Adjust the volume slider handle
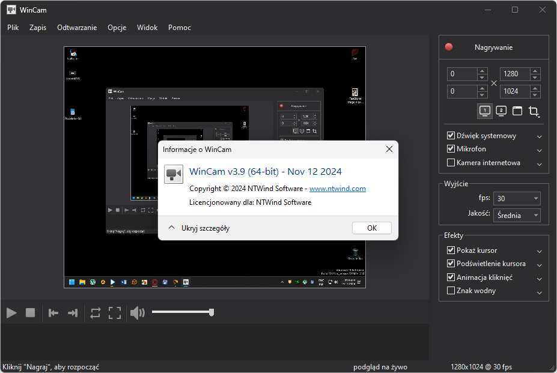The image size is (557, 373). (212, 312)
